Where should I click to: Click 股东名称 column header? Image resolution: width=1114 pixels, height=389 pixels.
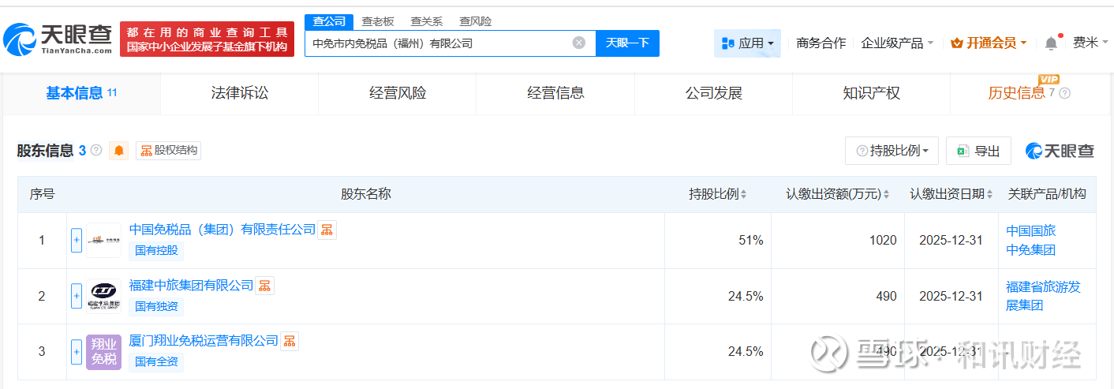click(365, 194)
